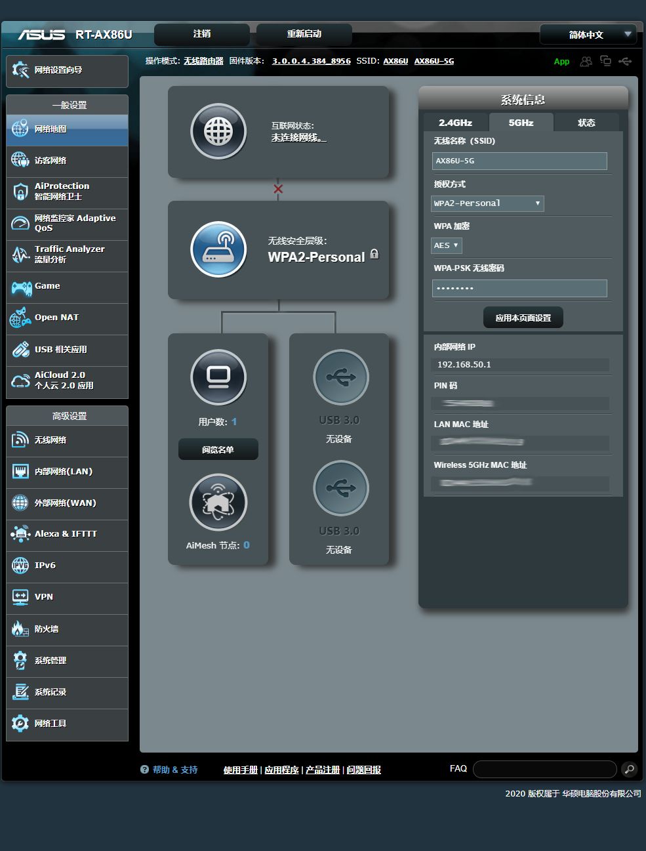Click the 重新启动 reboot button
Screen dimensions: 646x851
click(304, 34)
